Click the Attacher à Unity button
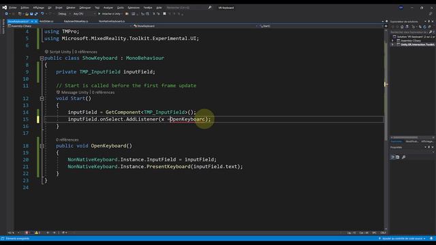 pyautogui.click(x=110, y=14)
